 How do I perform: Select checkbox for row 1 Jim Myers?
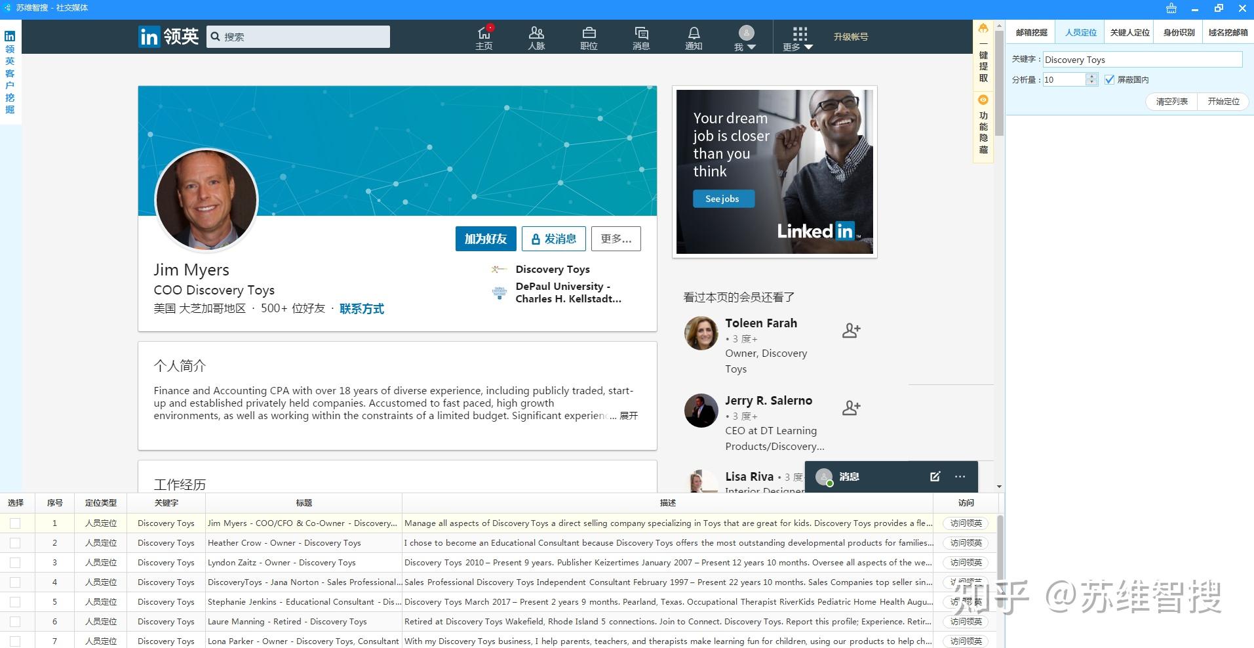point(15,523)
